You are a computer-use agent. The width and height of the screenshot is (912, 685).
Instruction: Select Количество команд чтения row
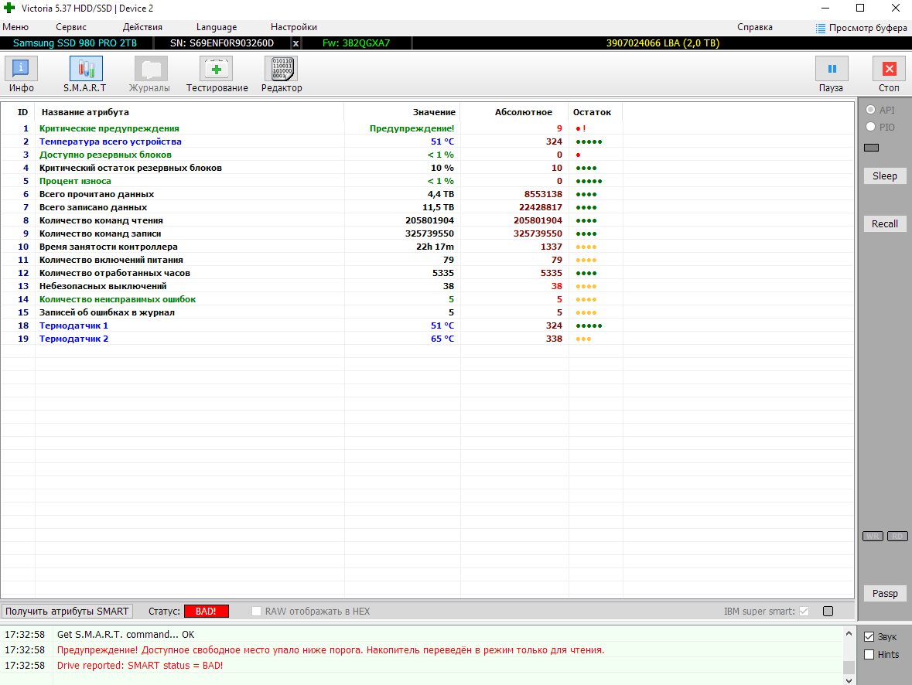coord(428,220)
